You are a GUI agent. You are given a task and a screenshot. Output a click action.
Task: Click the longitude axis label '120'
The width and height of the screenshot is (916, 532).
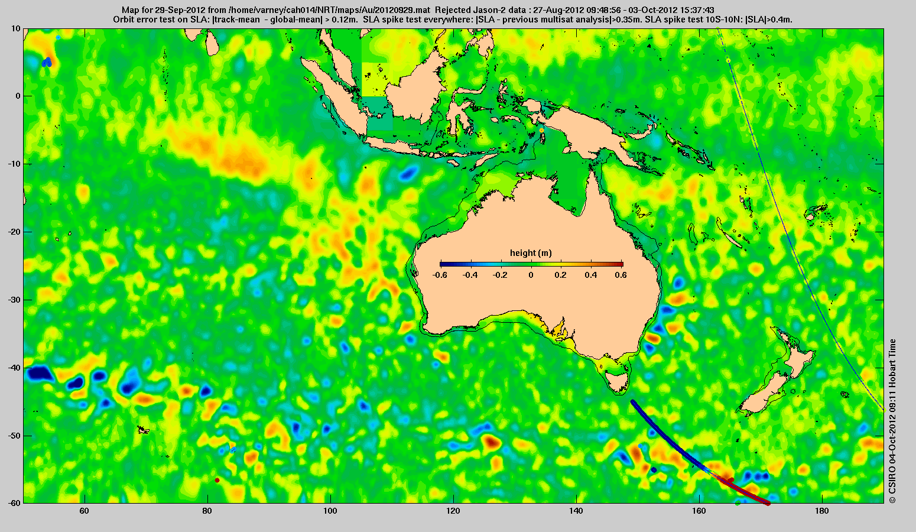pos(453,511)
